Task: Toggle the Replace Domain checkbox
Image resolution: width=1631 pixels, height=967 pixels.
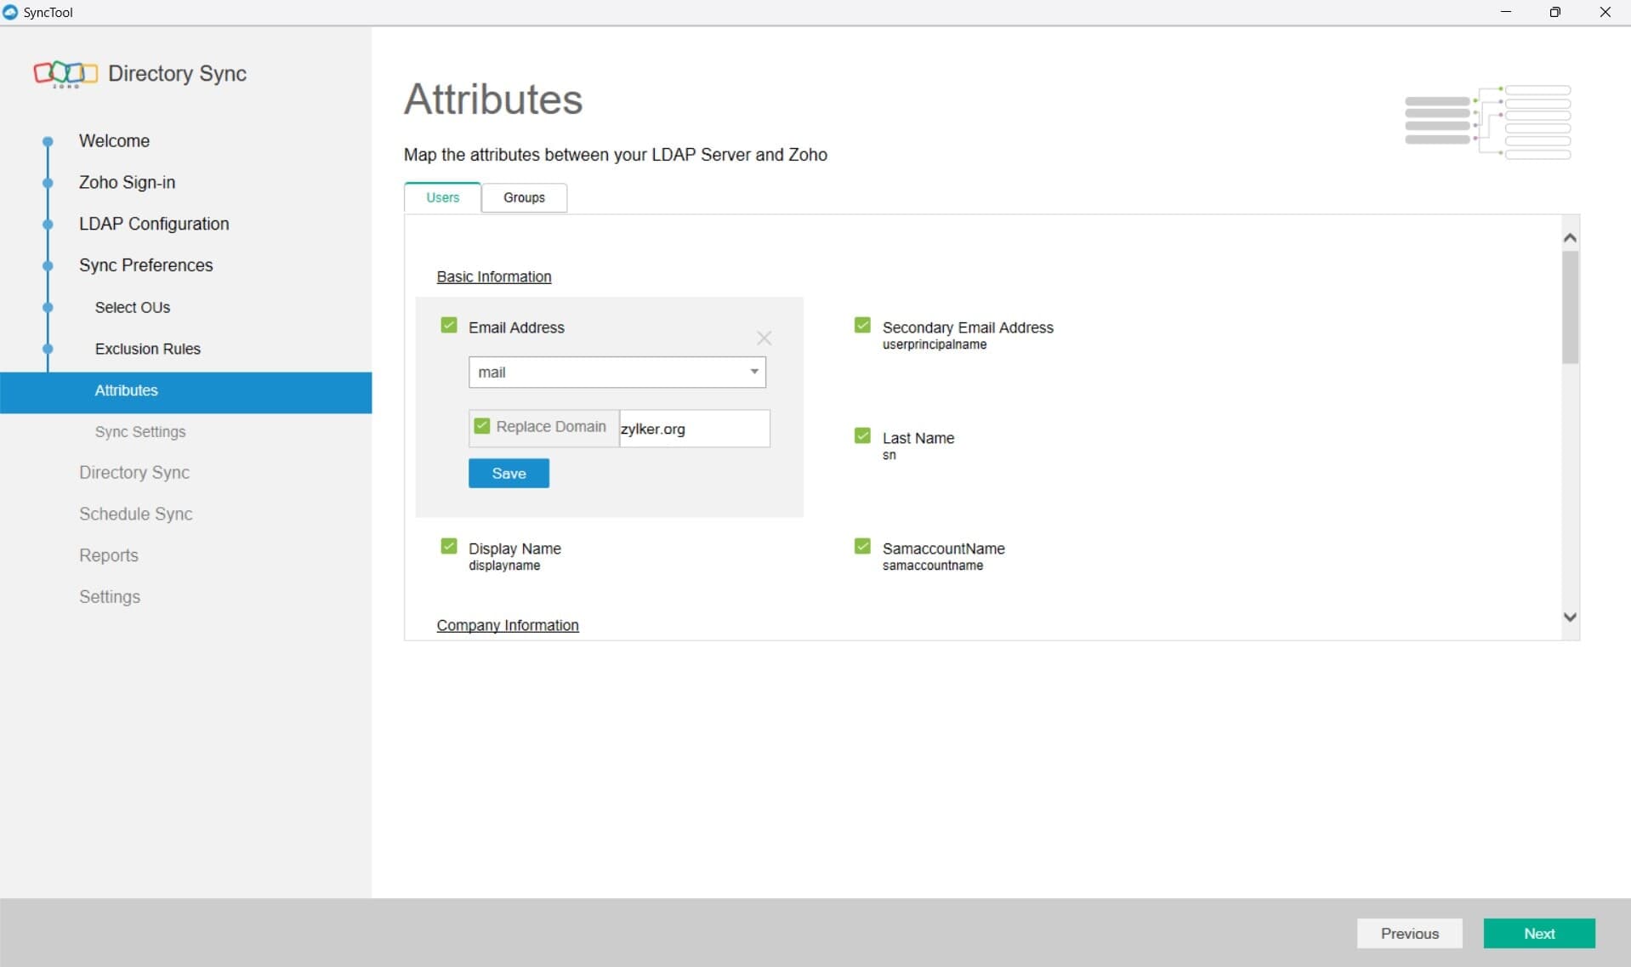Action: tap(482, 426)
